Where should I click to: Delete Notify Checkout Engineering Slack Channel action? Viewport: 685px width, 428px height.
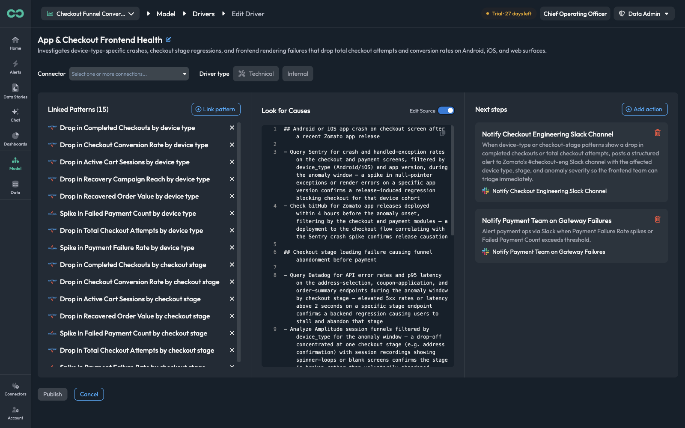[658, 133]
